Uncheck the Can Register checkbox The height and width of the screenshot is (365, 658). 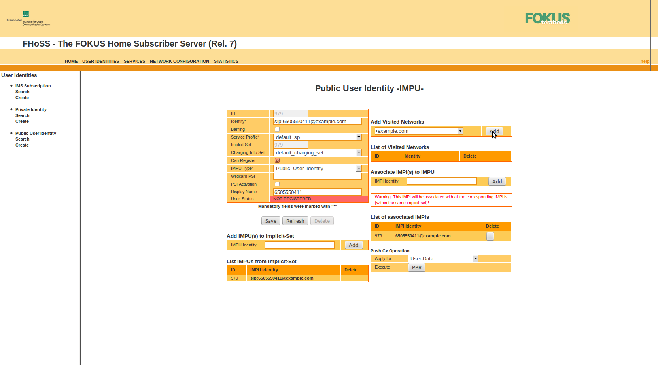pyautogui.click(x=277, y=160)
